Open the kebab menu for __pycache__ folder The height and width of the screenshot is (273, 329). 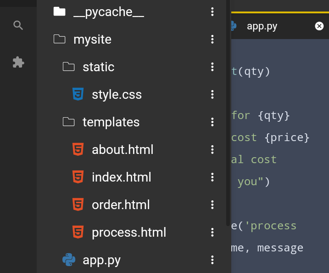pyautogui.click(x=212, y=12)
